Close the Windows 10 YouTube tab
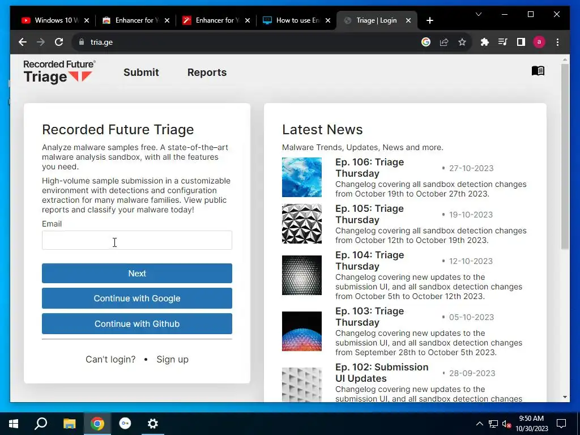 pyautogui.click(x=87, y=20)
